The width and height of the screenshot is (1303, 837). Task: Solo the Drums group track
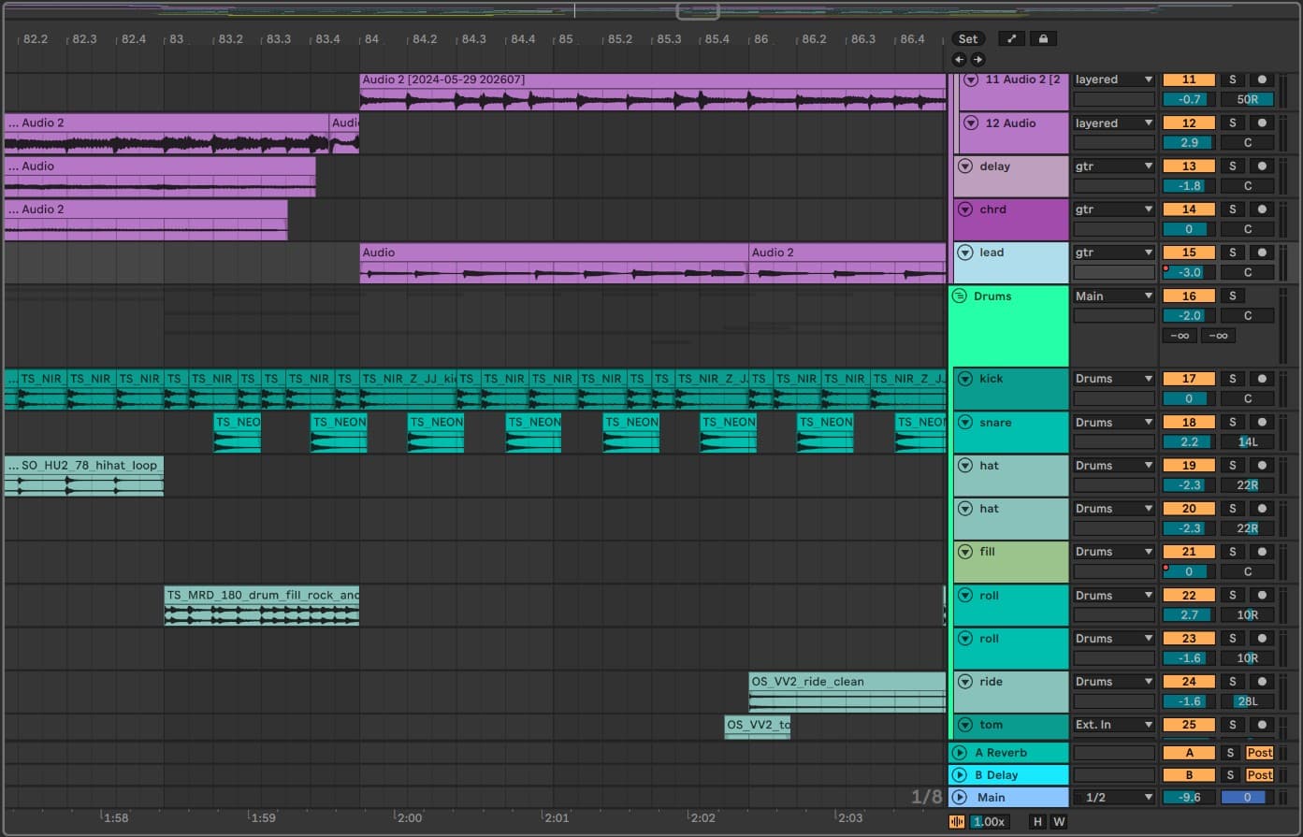(x=1232, y=296)
